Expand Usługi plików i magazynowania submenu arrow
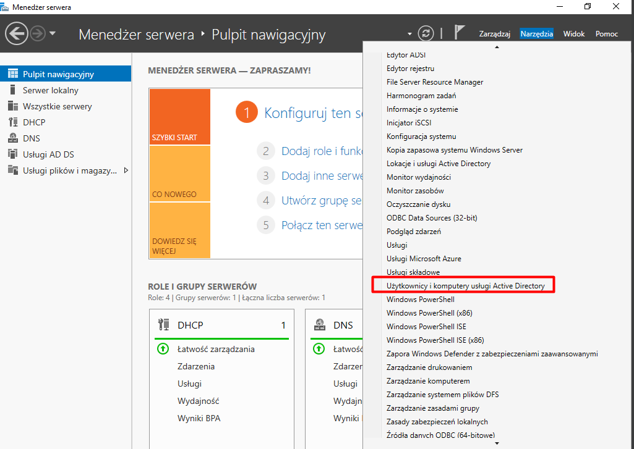Screen dimensions: 634x449 pyautogui.click(x=126, y=170)
